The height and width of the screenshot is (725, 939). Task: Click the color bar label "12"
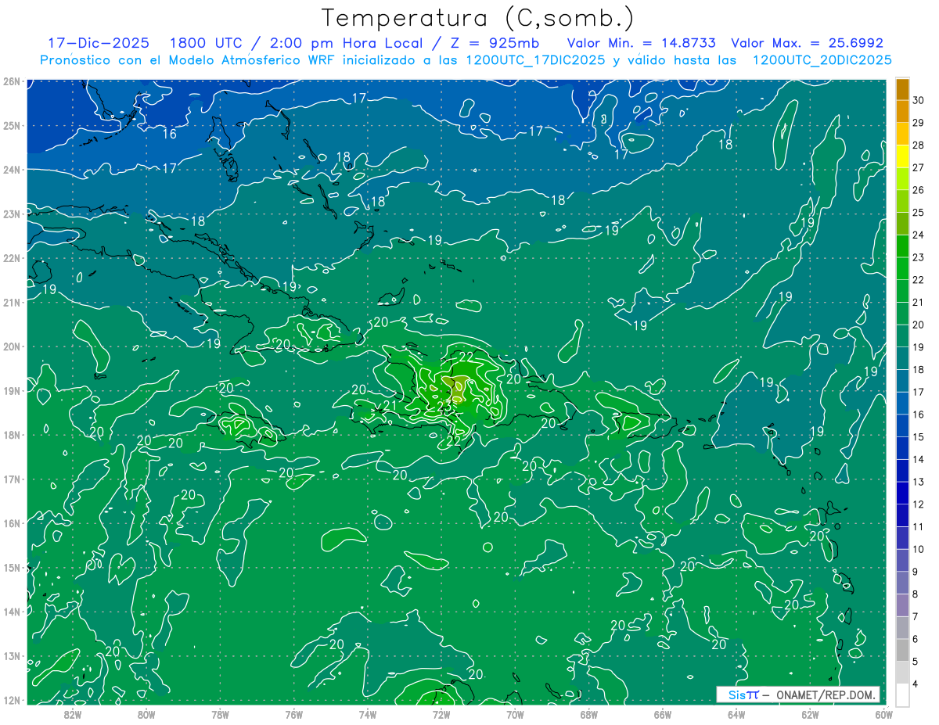(x=918, y=504)
